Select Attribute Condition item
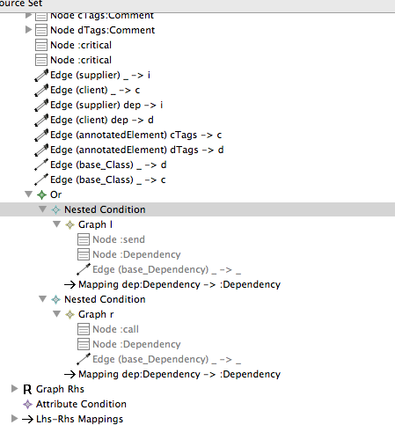 (81, 404)
